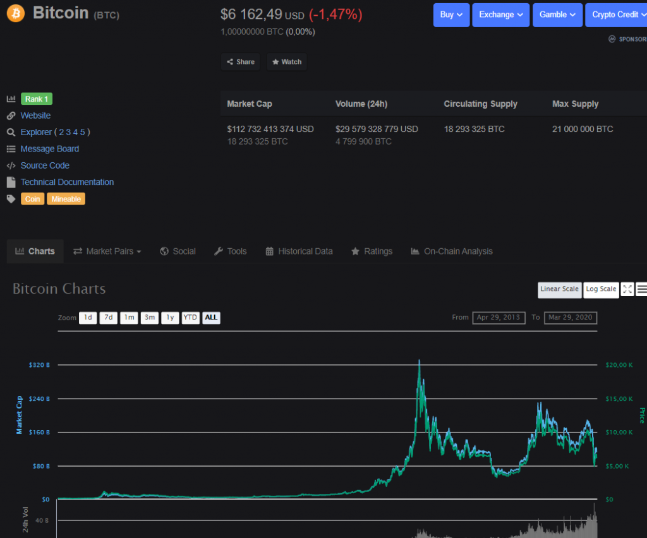
Task: Enable Linear Scale for the chart
Action: (x=559, y=290)
